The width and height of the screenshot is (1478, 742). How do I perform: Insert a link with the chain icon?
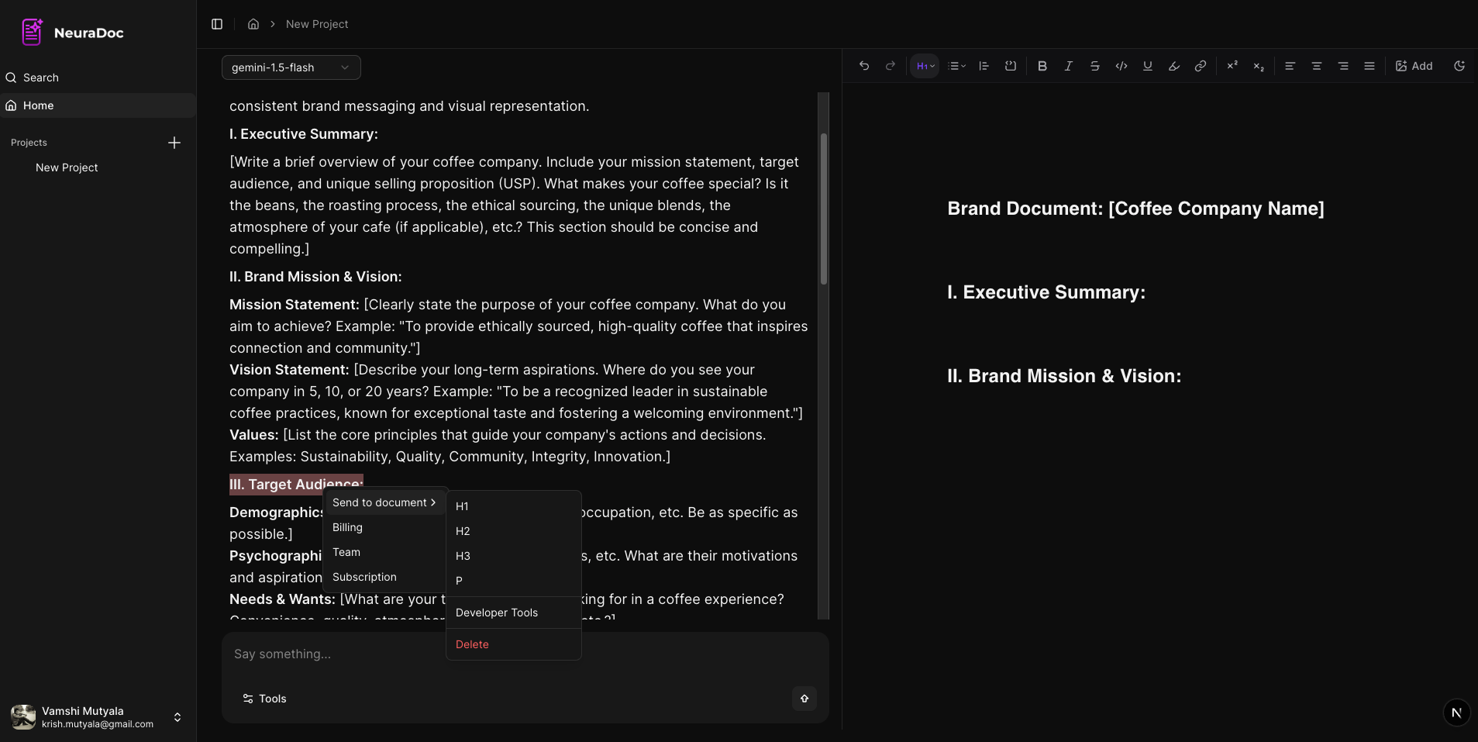1201,66
